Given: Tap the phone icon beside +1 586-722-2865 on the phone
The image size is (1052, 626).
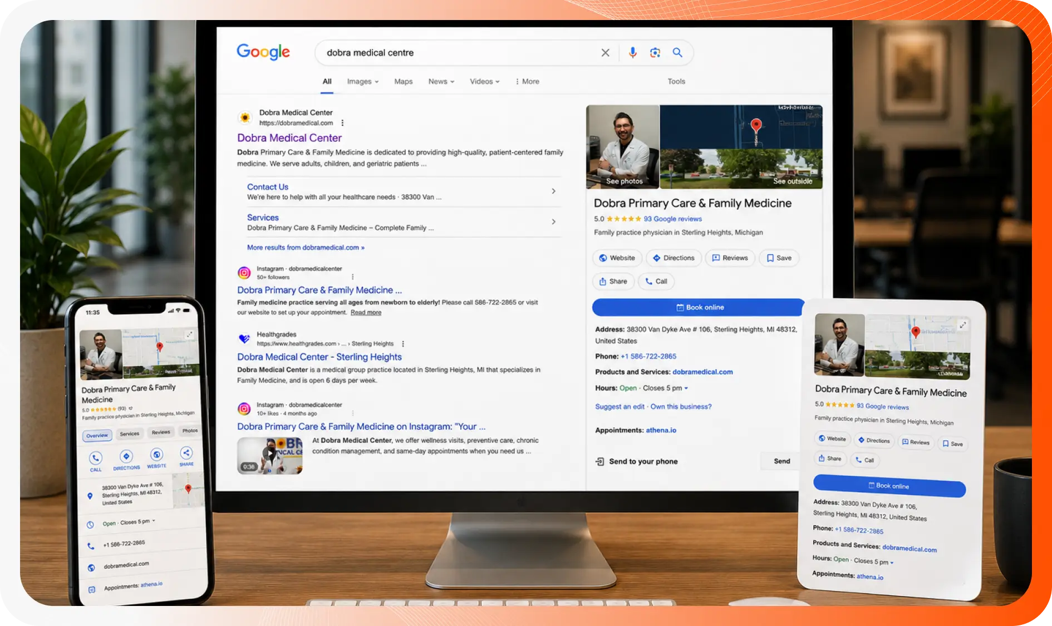Looking at the screenshot, I should coord(91,546).
